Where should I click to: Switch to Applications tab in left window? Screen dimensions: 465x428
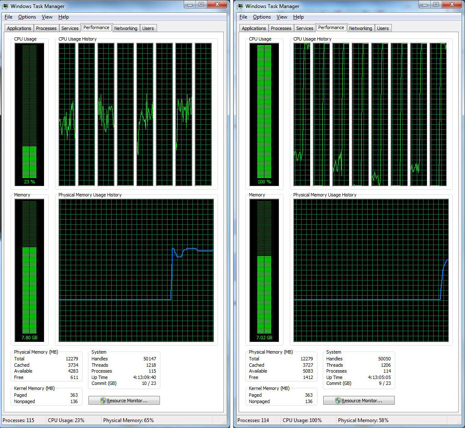[19, 28]
